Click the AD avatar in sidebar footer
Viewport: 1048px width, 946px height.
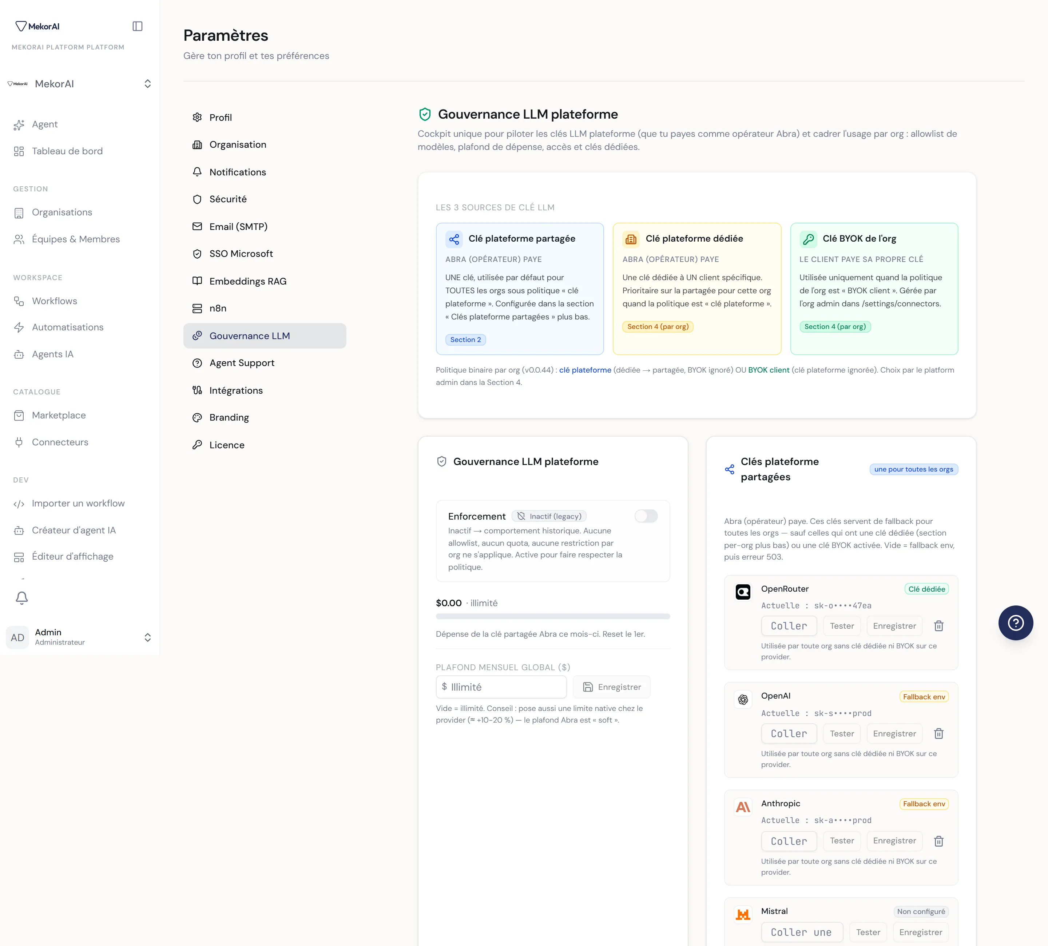click(18, 637)
